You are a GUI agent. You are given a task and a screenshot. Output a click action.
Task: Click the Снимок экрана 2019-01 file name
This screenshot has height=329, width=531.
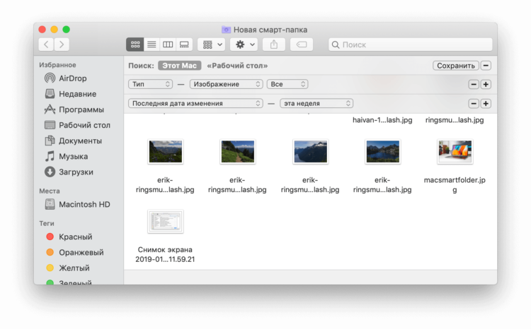[165, 254]
